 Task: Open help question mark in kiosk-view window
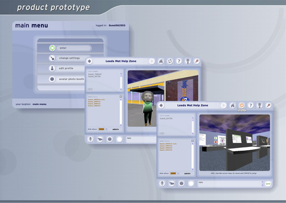[x=251, y=105]
